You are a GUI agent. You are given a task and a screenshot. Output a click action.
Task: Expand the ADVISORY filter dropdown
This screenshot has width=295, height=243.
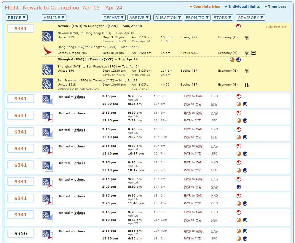[251, 17]
